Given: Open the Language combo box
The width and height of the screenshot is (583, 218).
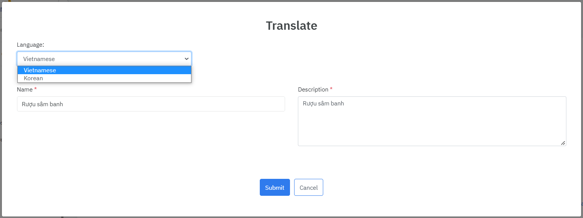Looking at the screenshot, I should (104, 59).
